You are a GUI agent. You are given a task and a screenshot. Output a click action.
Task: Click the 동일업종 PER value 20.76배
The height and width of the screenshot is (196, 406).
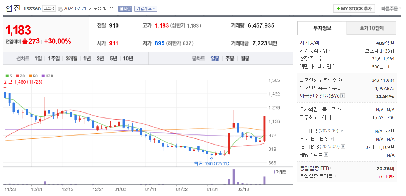[385, 168]
